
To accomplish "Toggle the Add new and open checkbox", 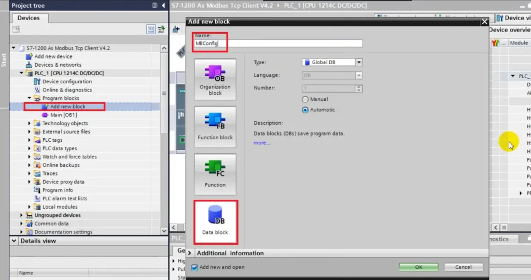I will 194,267.
